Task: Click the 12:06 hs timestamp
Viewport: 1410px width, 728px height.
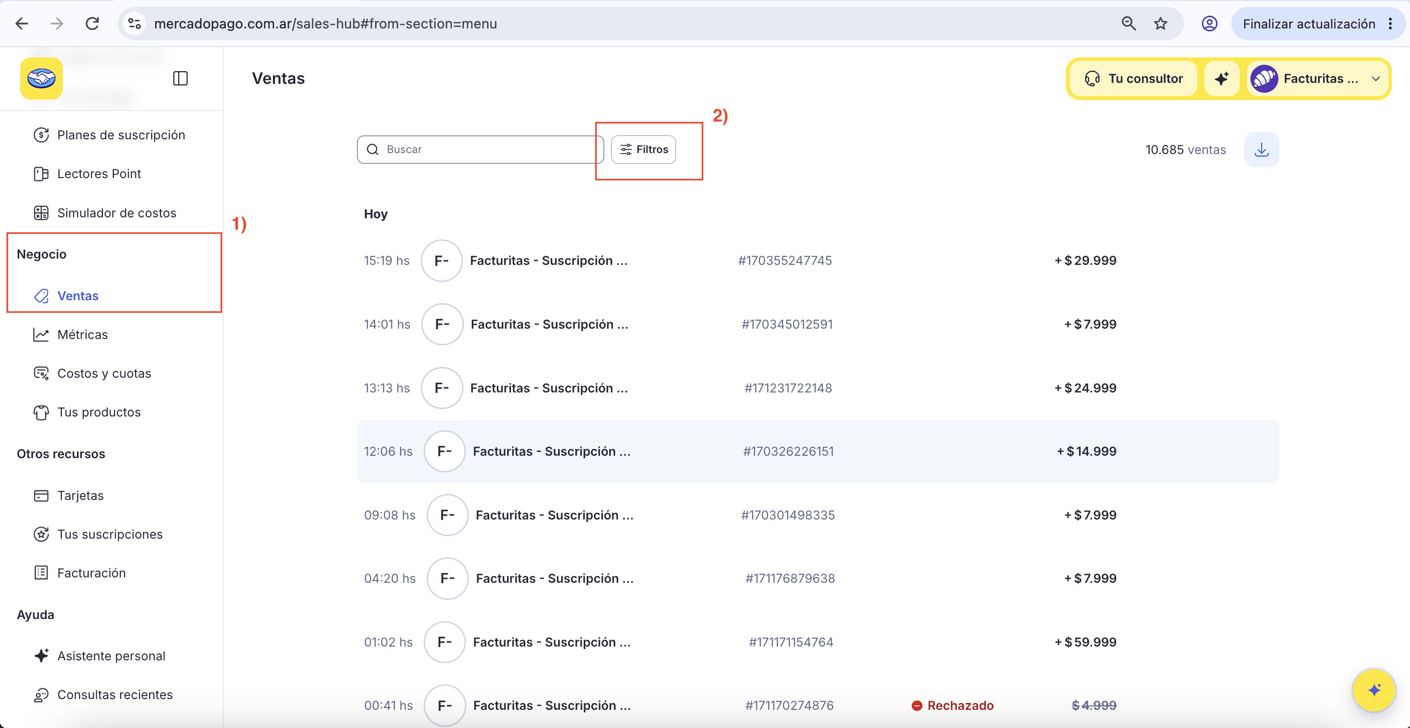Action: click(x=388, y=451)
